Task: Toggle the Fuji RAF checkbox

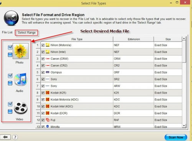Action: pos(43,120)
